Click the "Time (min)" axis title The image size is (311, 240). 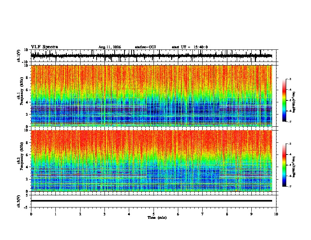tap(157, 218)
